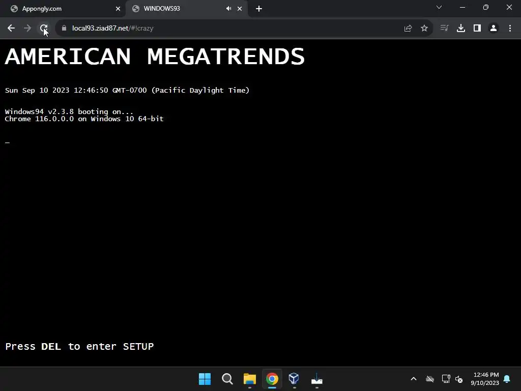The height and width of the screenshot is (391, 521).
Task: Switch to the Appongly.com tab
Action: pos(63,9)
